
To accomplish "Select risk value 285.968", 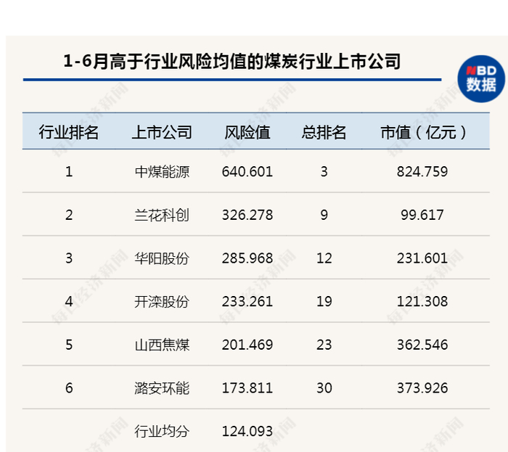I will 247,258.
